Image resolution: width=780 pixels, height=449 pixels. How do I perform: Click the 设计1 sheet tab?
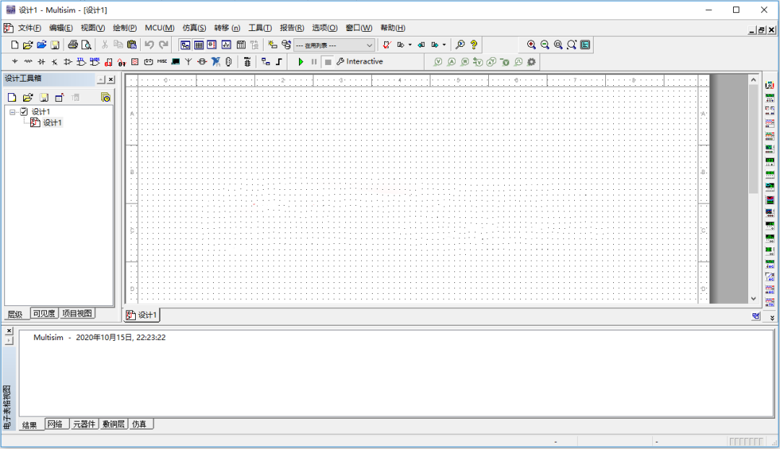[142, 315]
